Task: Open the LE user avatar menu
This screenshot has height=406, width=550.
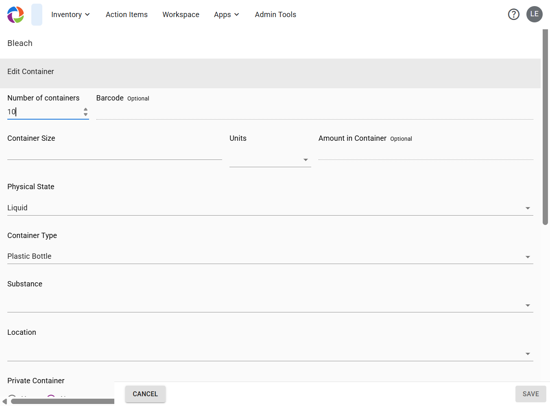Action: click(x=535, y=14)
